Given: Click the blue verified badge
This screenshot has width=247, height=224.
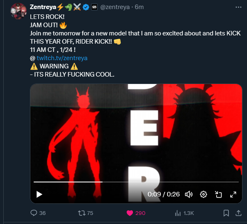Looking at the screenshot, I should click(x=86, y=7).
